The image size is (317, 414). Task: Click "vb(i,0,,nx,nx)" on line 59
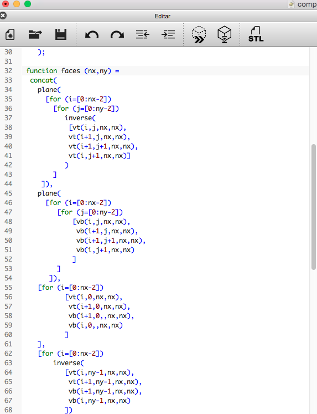point(96,325)
